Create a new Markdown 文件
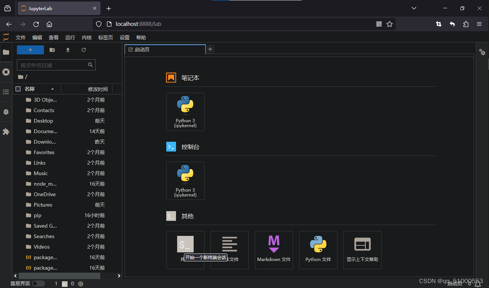Screen dimensions: 489x288 [274, 250]
